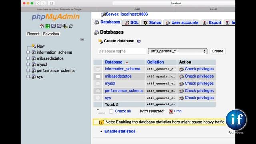Open navigation panel settings gear icon
Screen dimensions: 256x144
point(65,26)
